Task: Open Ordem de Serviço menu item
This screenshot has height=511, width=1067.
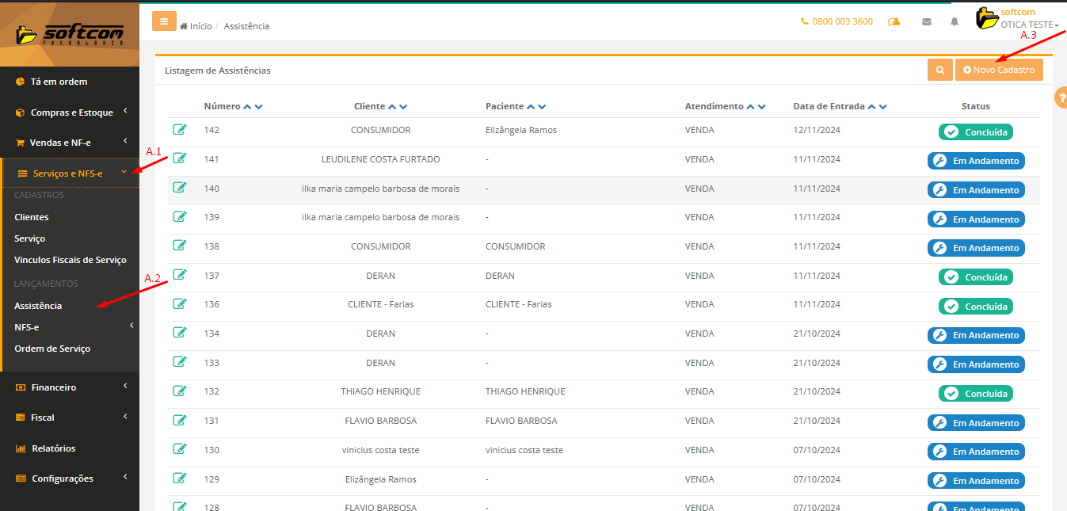Action: click(x=52, y=349)
